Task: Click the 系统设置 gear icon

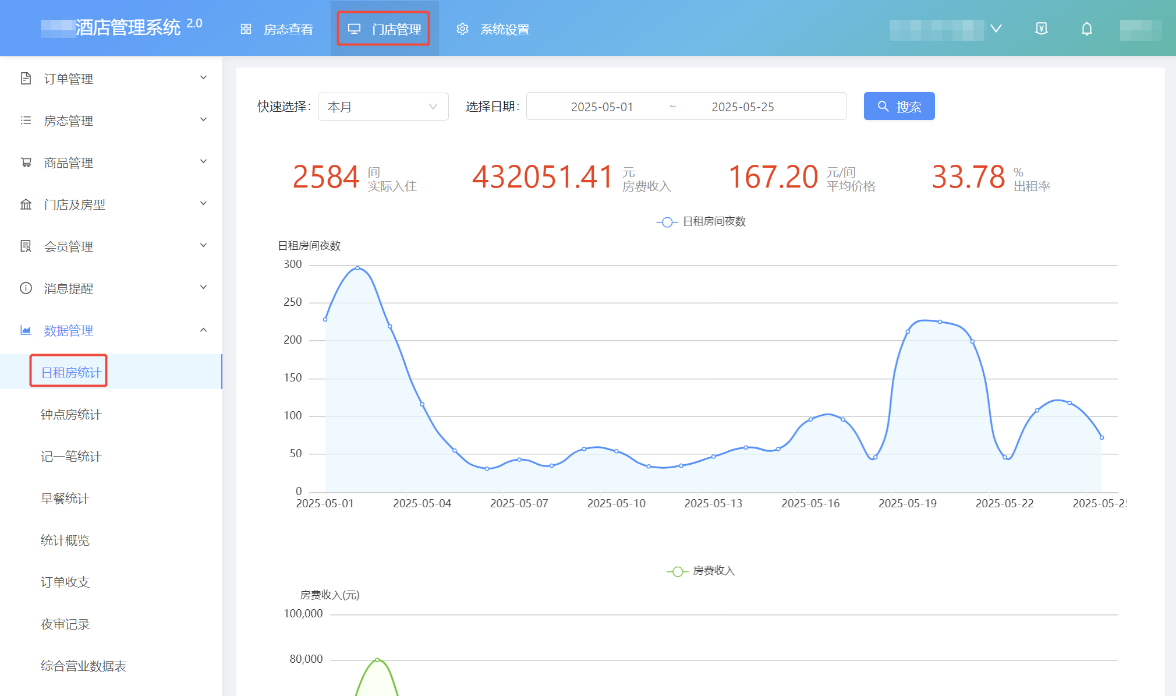Action: click(x=462, y=29)
